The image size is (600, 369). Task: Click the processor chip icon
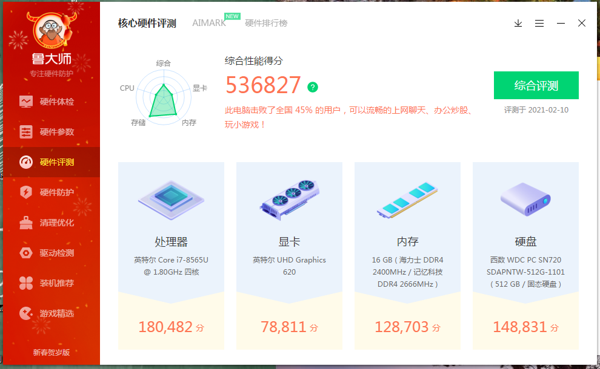171,200
